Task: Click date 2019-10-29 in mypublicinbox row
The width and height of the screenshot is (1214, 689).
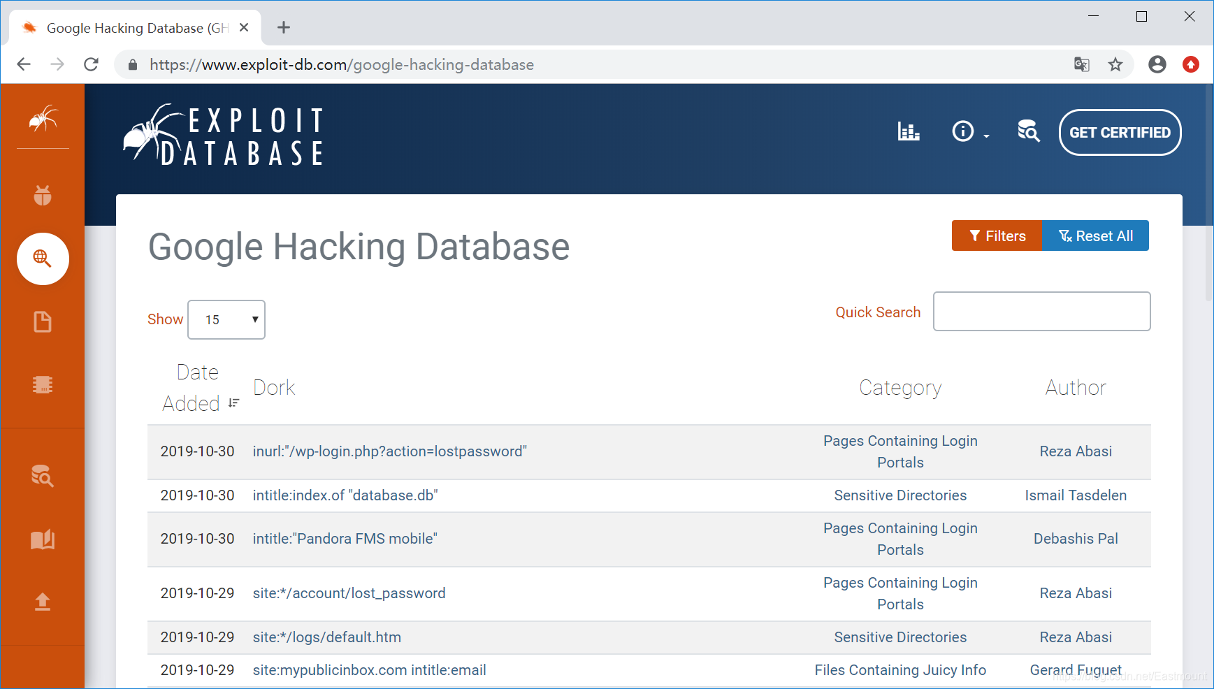Action: click(x=197, y=670)
